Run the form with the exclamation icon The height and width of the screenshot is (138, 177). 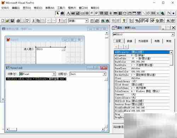click(x=59, y=21)
